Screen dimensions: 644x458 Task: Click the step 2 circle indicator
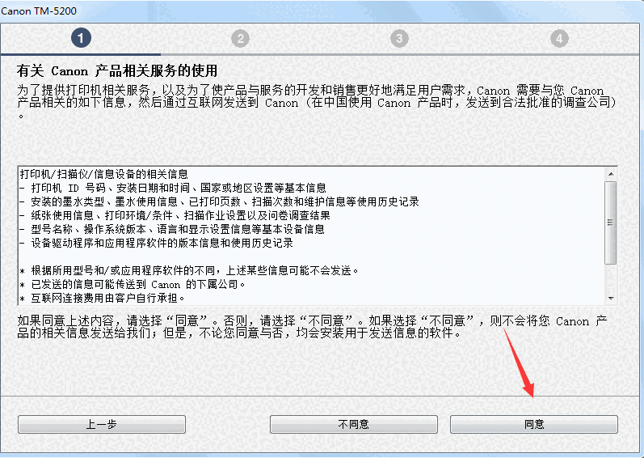point(240,39)
